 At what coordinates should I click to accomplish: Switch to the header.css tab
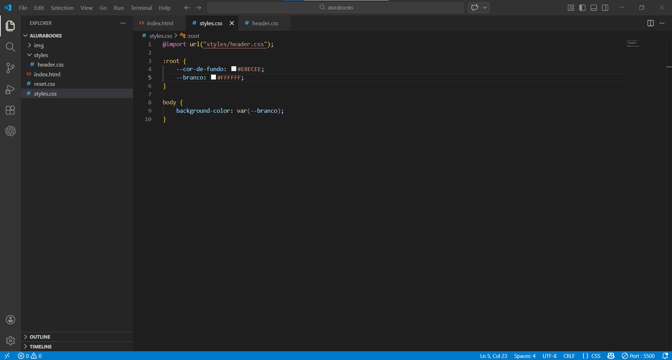pyautogui.click(x=265, y=23)
